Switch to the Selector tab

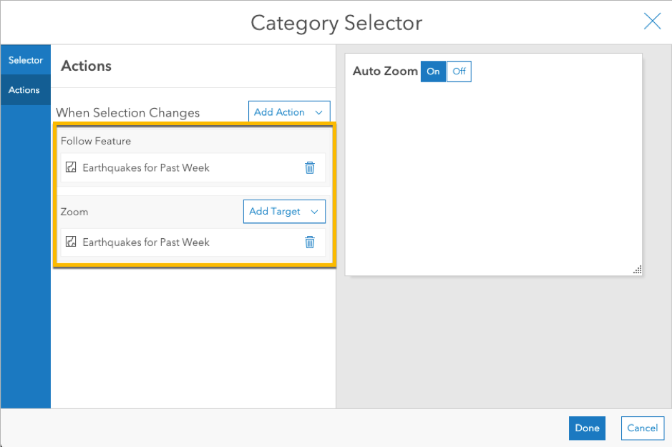pos(26,60)
